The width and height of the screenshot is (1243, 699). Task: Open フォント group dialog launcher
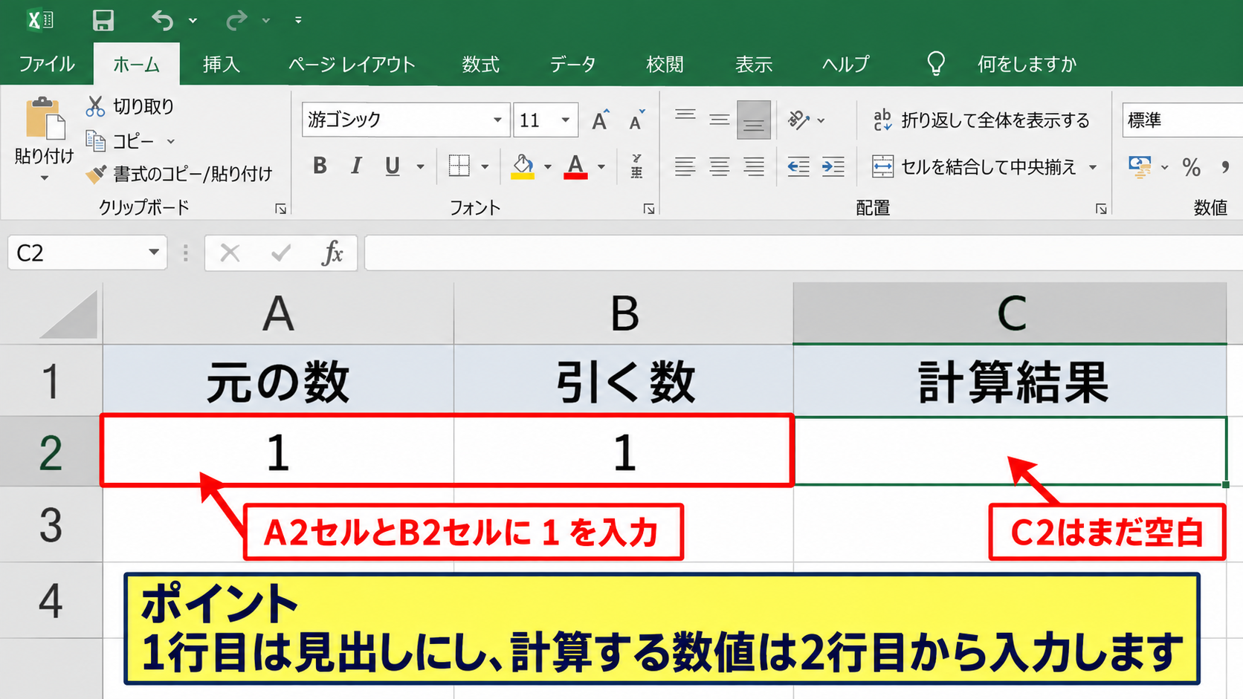point(649,209)
